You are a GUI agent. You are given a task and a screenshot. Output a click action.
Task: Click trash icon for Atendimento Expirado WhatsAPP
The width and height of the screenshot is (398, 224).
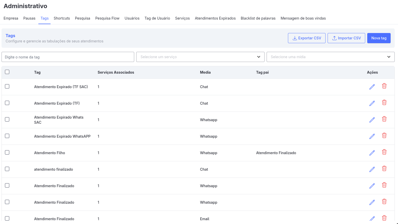(x=384, y=136)
